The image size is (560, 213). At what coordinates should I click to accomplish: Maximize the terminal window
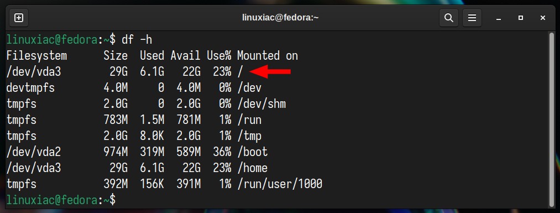tap(521, 18)
